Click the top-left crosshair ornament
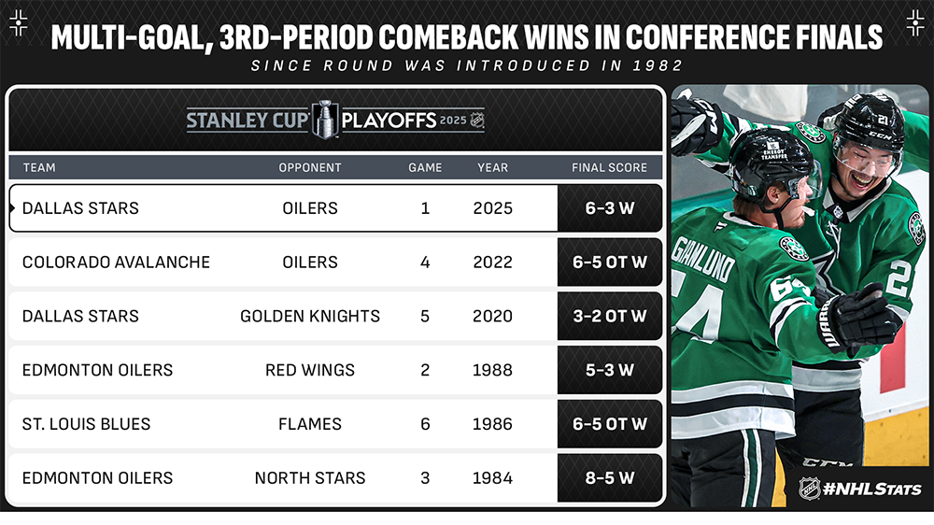934x525 pixels. pos(19,23)
